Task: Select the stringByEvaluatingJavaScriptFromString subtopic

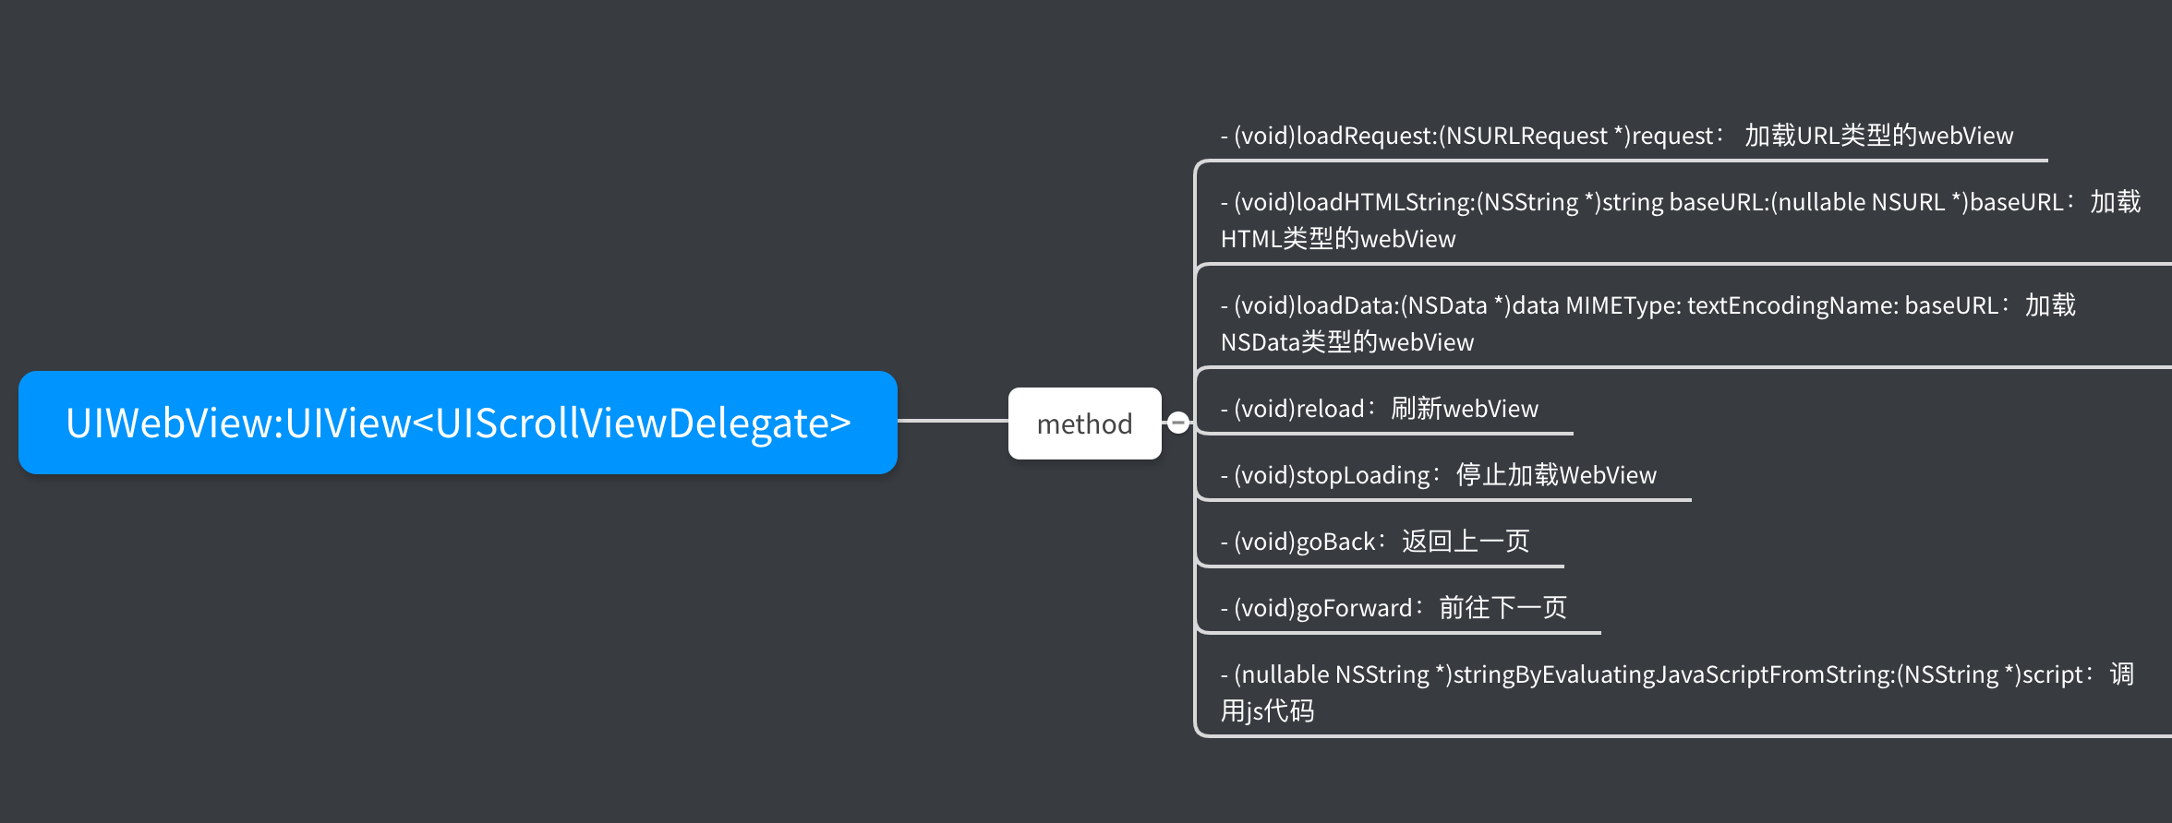Action: [1677, 692]
